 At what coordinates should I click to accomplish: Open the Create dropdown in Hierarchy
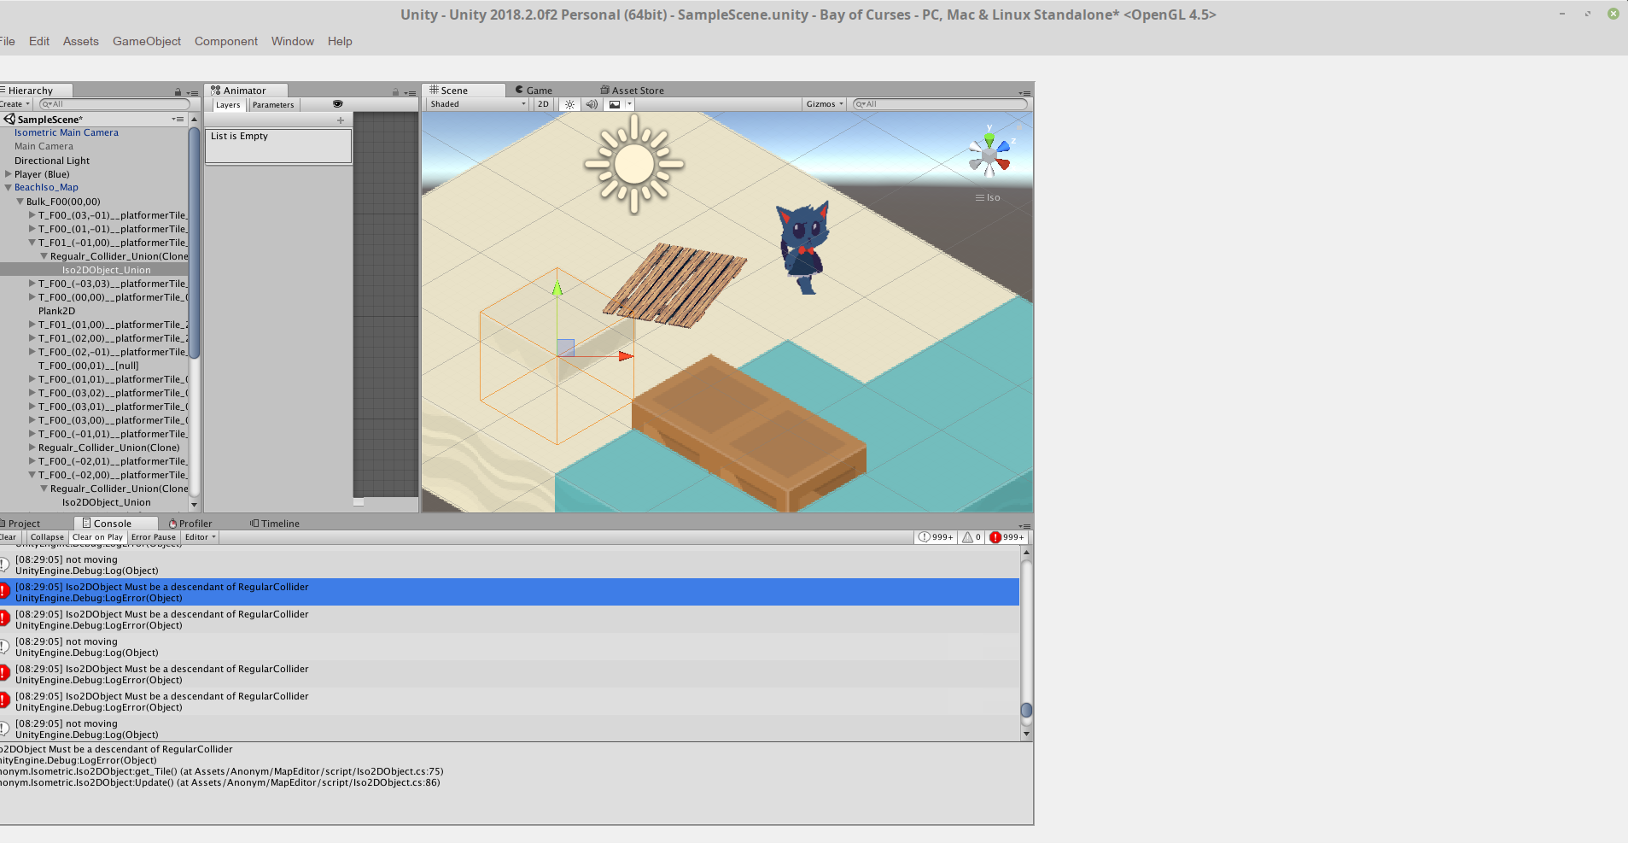coord(15,104)
